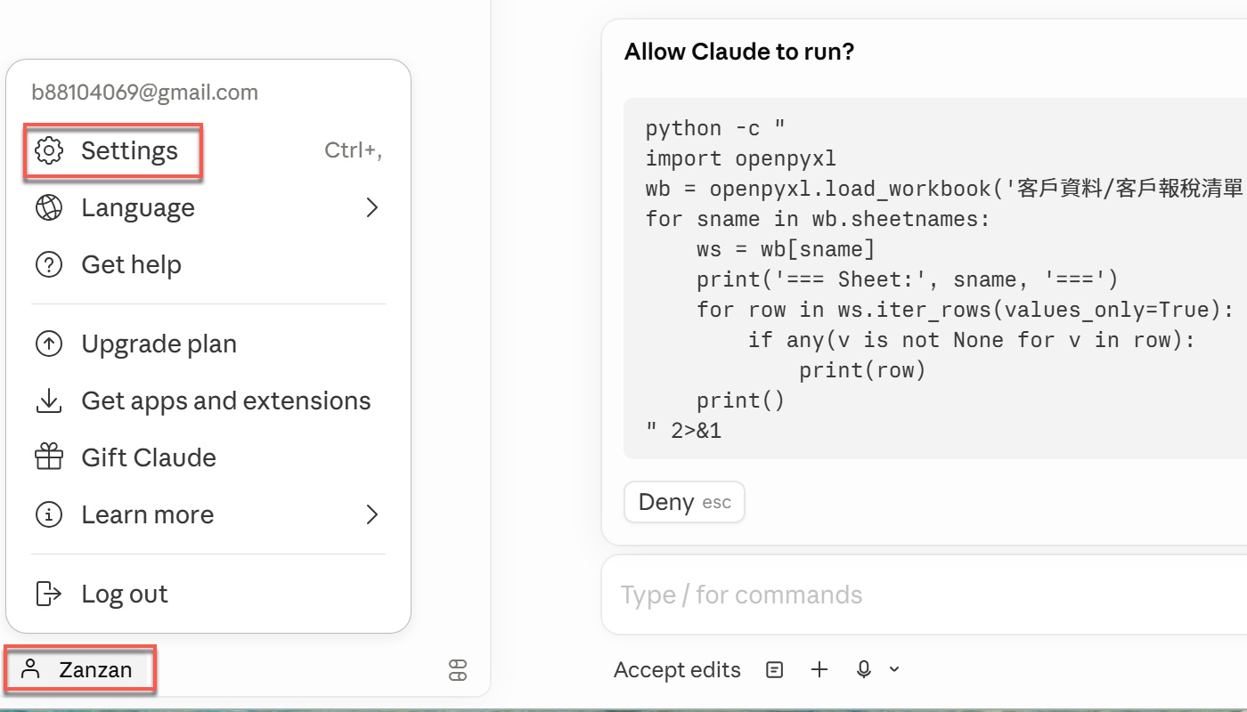Click the gift box icon next to Gift Claude

pos(50,457)
